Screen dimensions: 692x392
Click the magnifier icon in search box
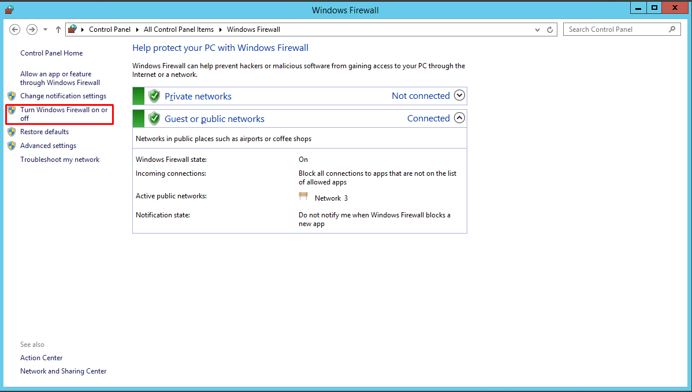point(672,29)
